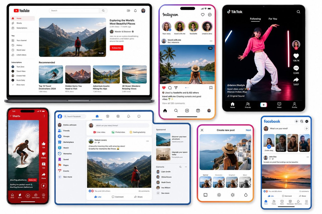
Task: Click Share under the Nature Lovers post
Action: 138,197
